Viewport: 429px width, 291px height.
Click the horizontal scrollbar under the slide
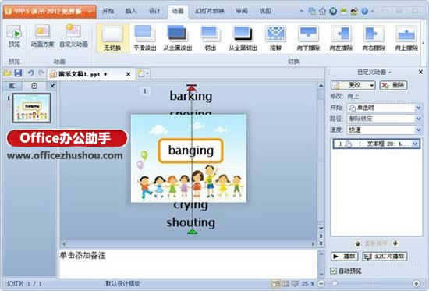(189, 243)
